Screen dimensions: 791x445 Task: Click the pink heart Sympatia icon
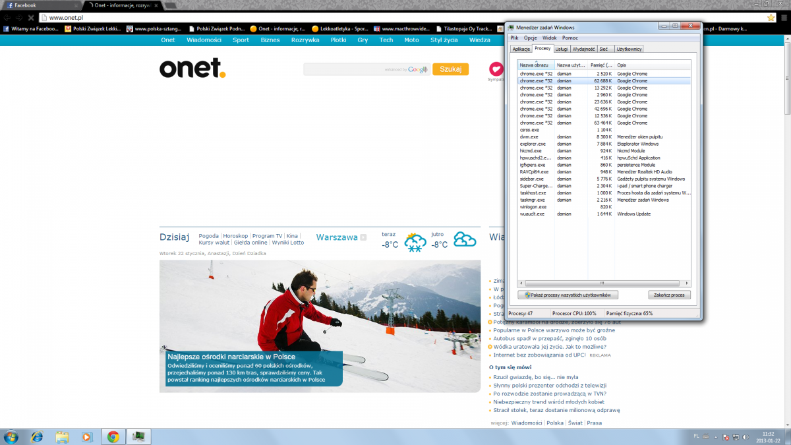pyautogui.click(x=496, y=69)
